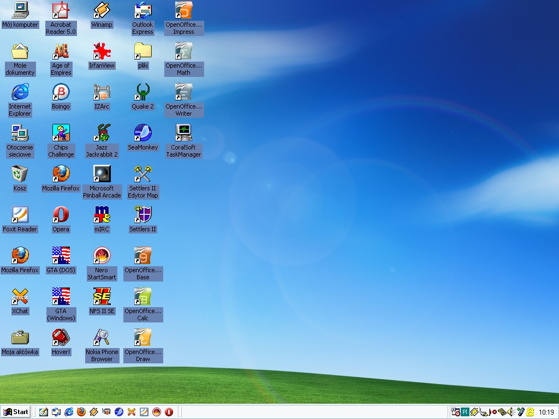The height and width of the screenshot is (419, 559).
Task: Select the XChat desktop shortcut
Action: click(x=20, y=302)
